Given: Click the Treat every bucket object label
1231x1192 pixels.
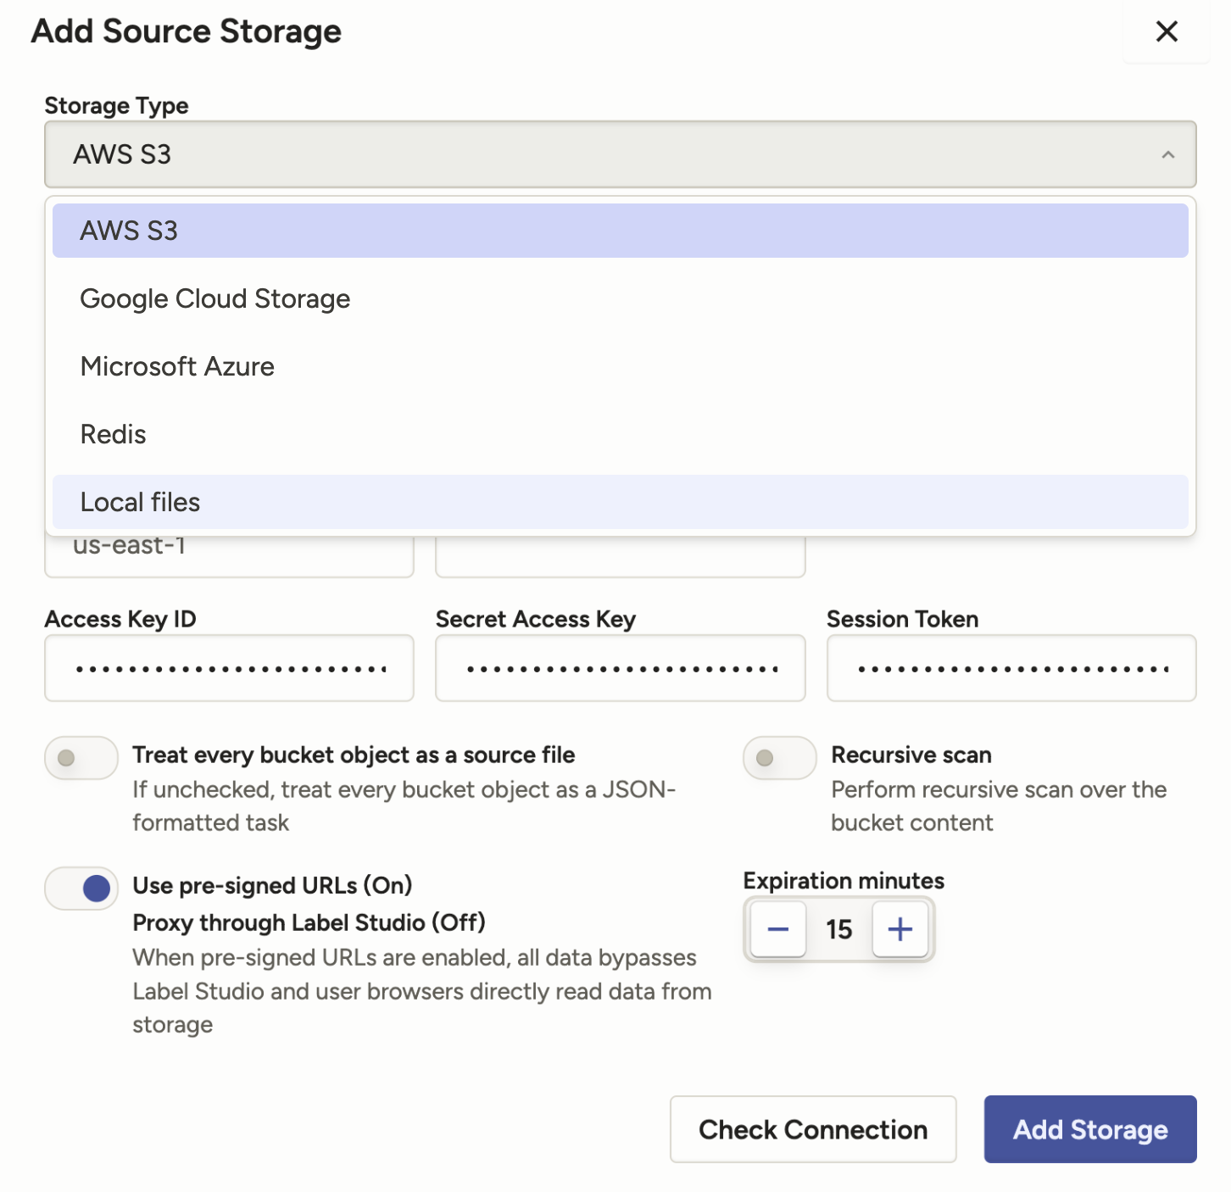Looking at the screenshot, I should (x=354, y=755).
